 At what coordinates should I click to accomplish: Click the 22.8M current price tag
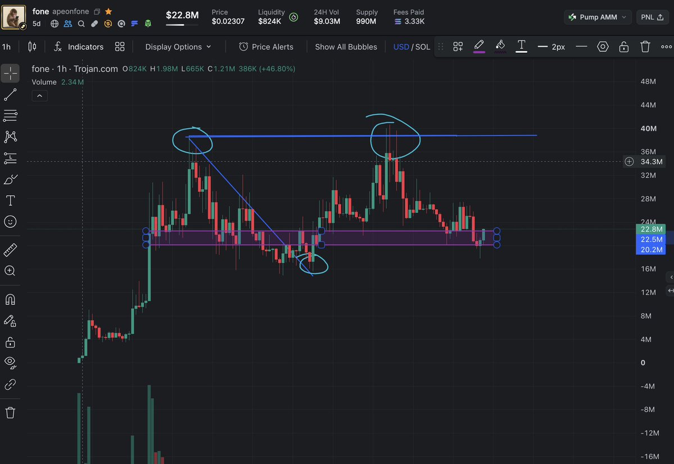click(651, 229)
